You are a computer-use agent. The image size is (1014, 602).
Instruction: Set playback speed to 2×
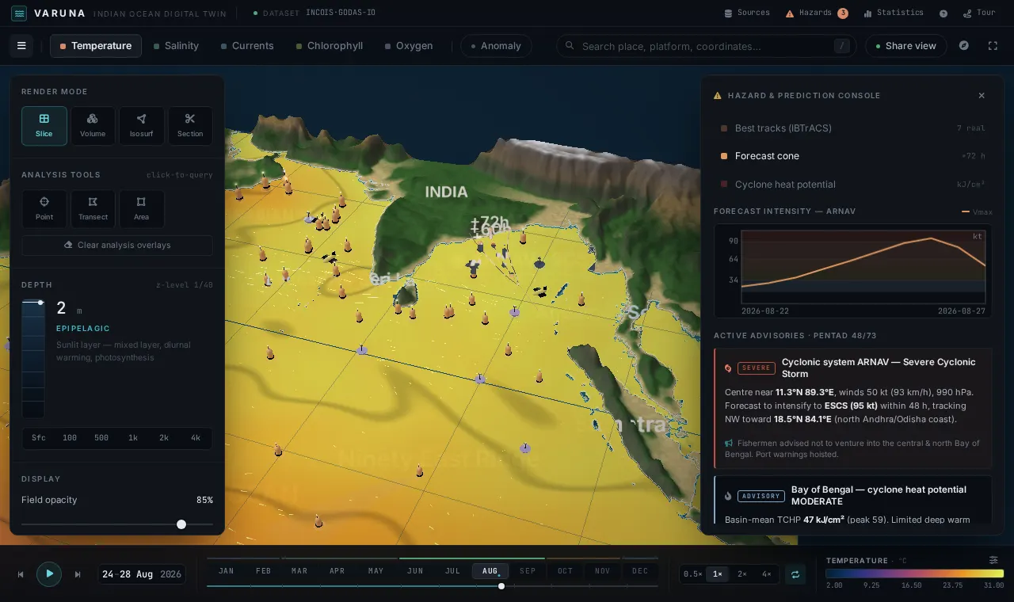coord(742,573)
